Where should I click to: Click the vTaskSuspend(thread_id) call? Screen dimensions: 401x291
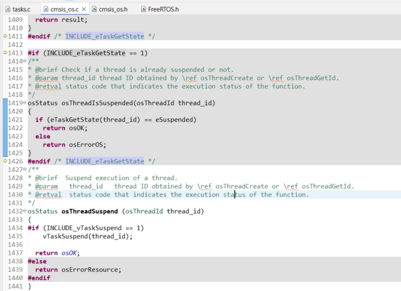click(x=86, y=236)
